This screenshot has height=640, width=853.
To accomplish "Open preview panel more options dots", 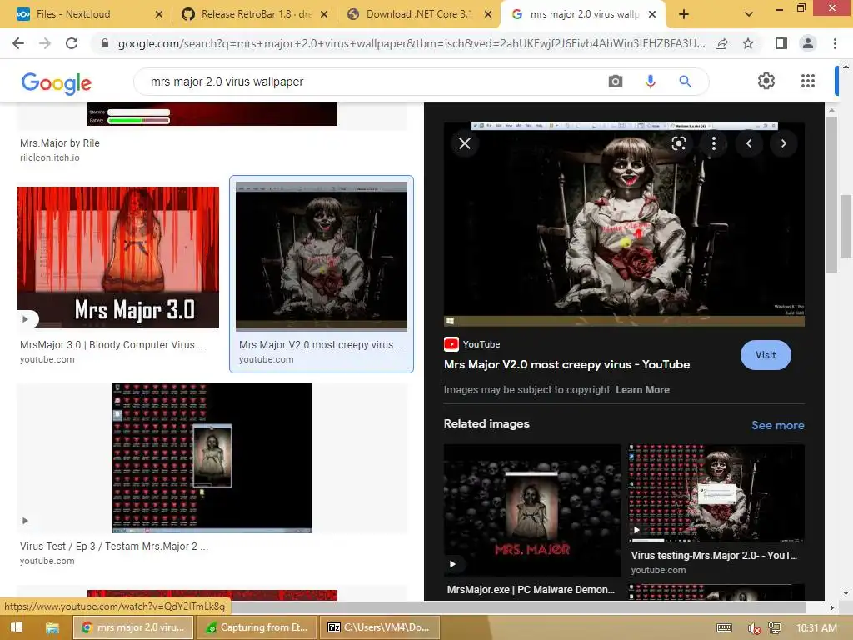I will point(714,143).
